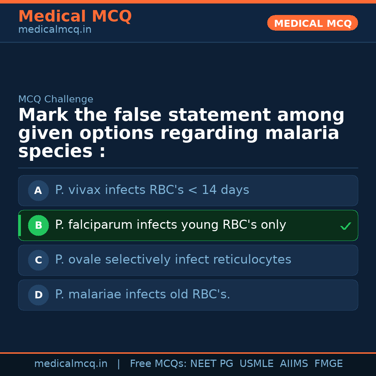Click FMGE in the footer
The image size is (376, 376).
click(328, 364)
